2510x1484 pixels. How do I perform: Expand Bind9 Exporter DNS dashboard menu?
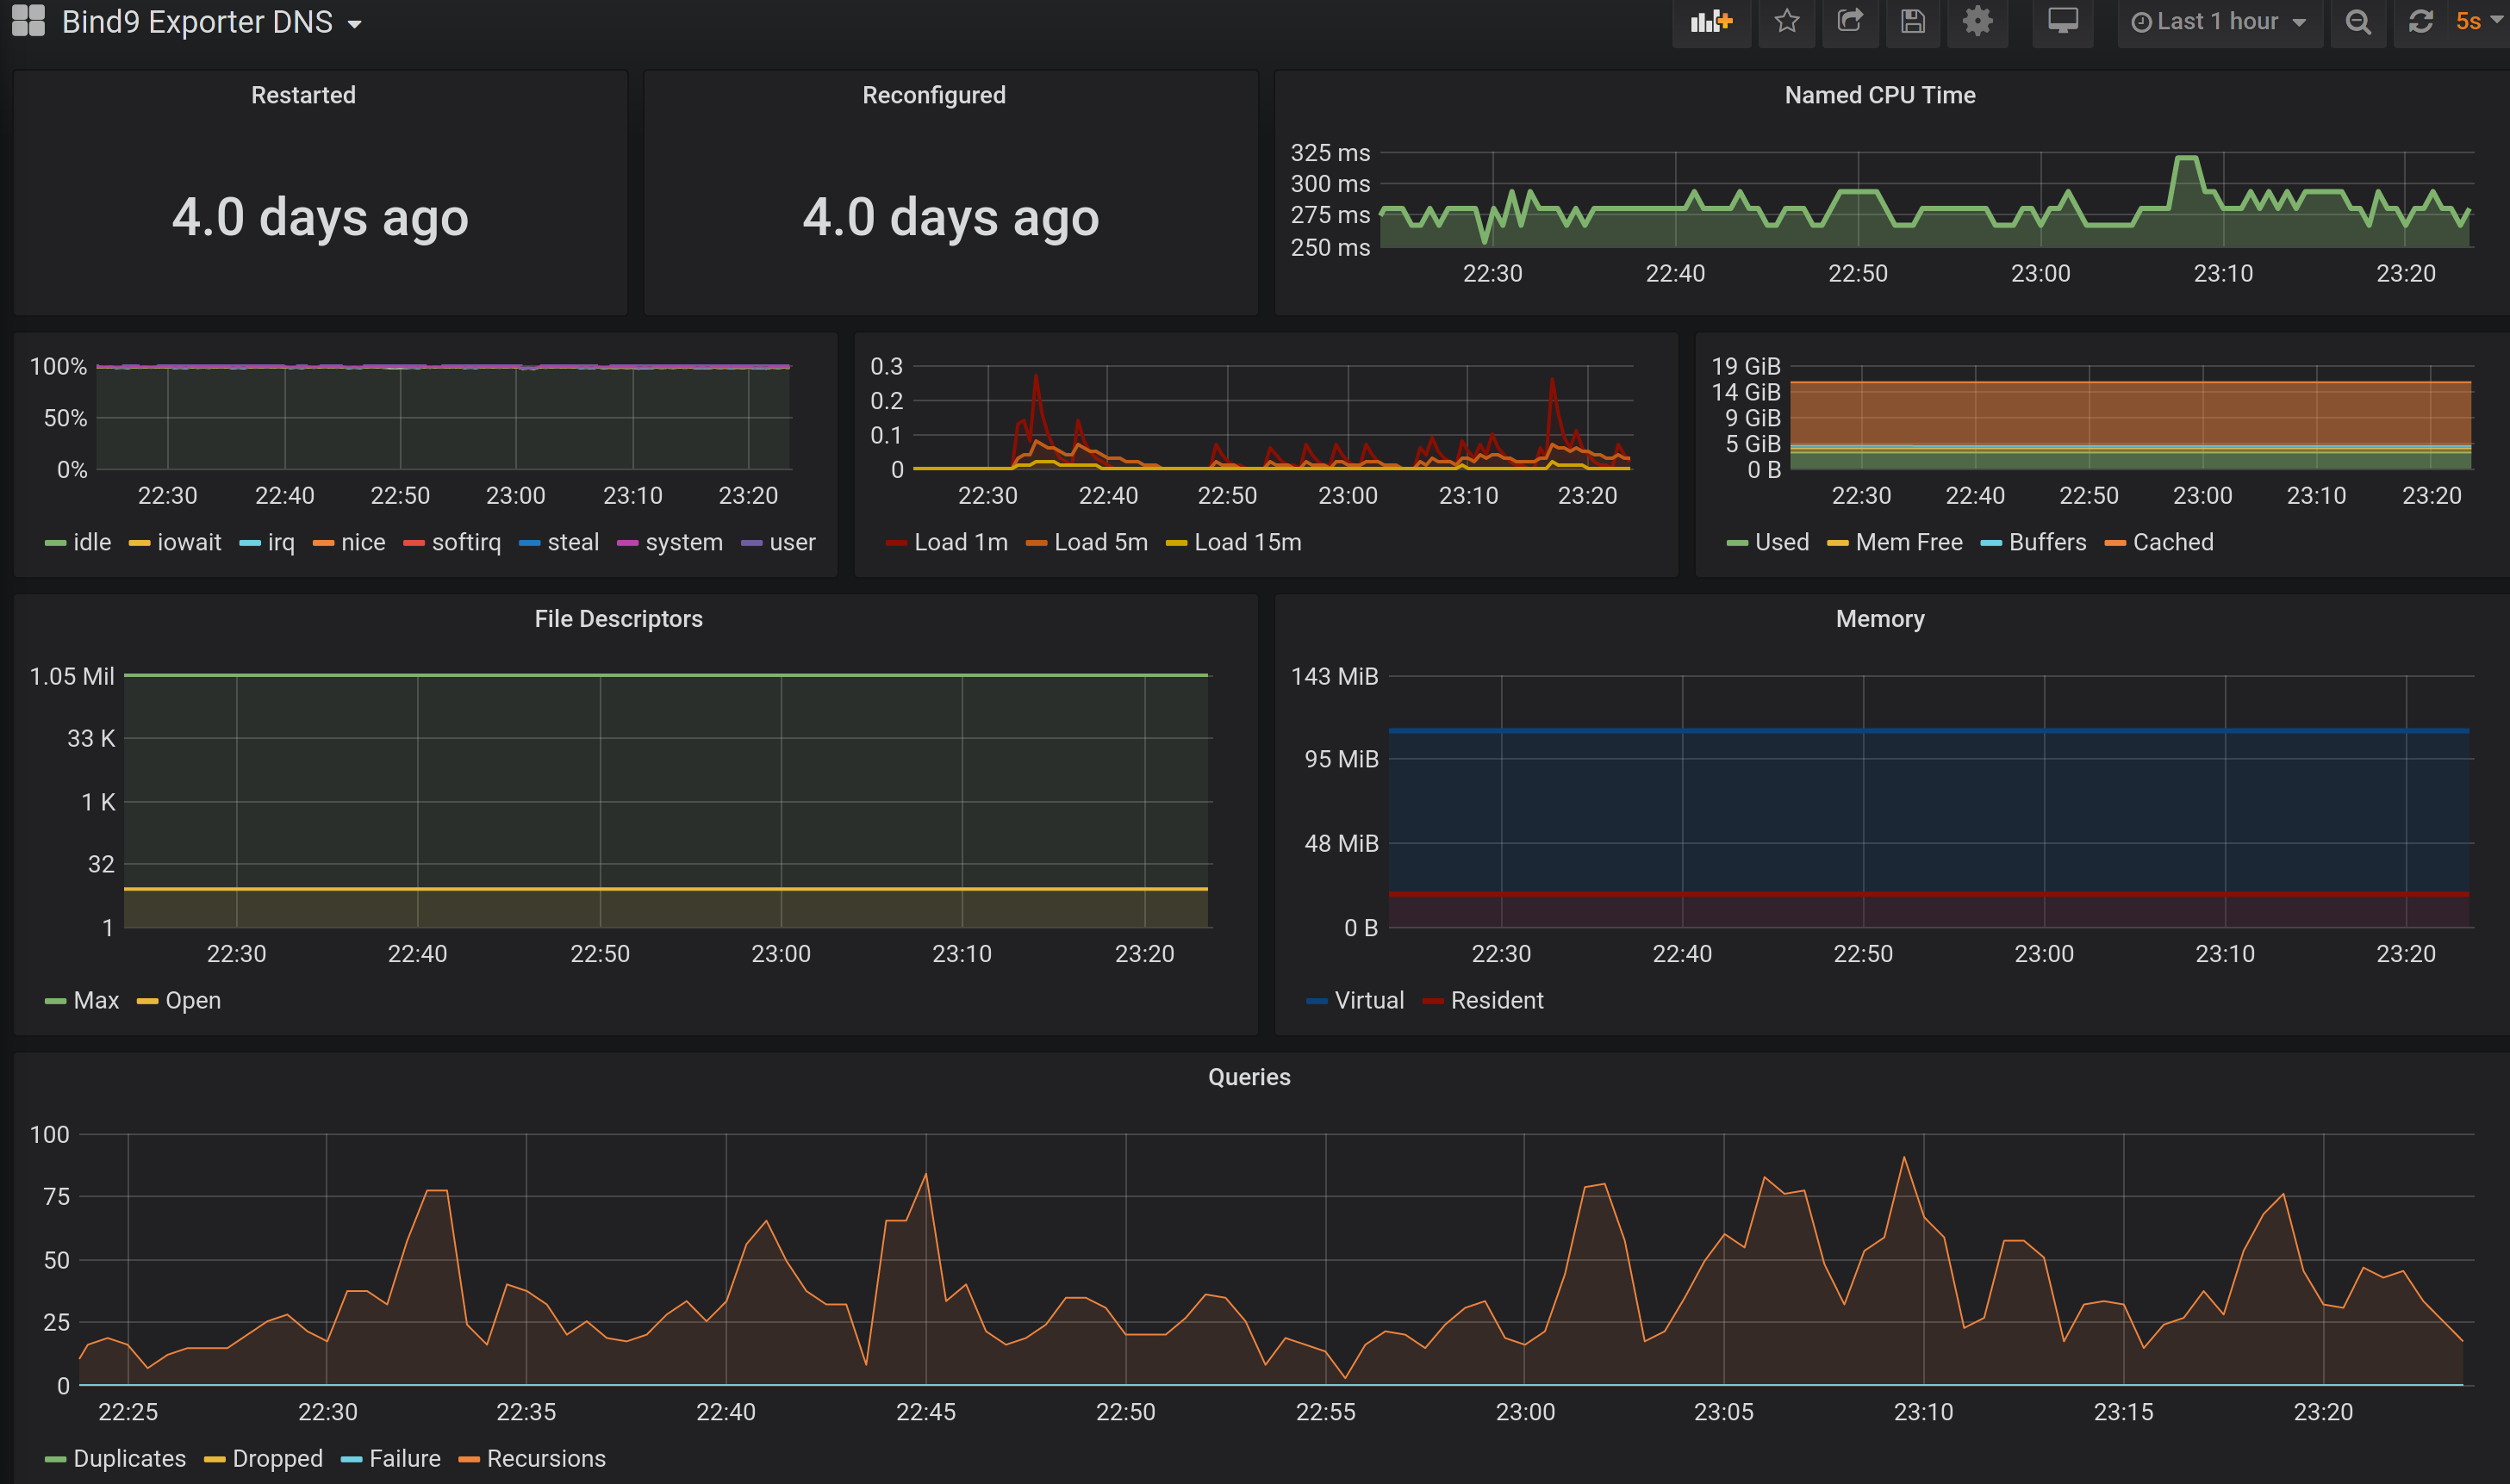(x=211, y=22)
